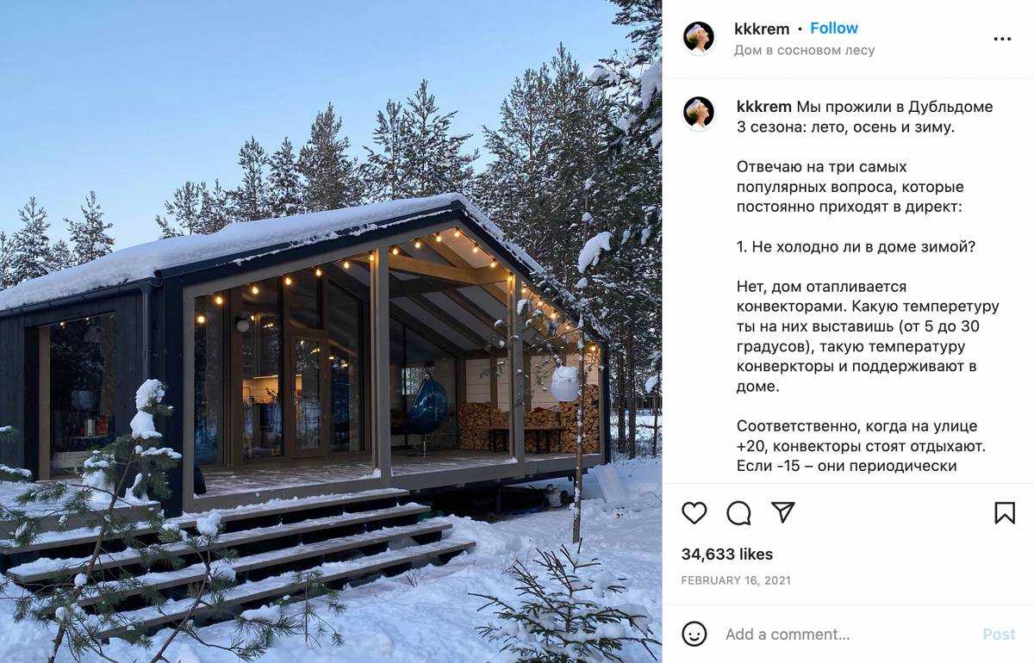Open the emoji picker smiley icon

pyautogui.click(x=694, y=635)
